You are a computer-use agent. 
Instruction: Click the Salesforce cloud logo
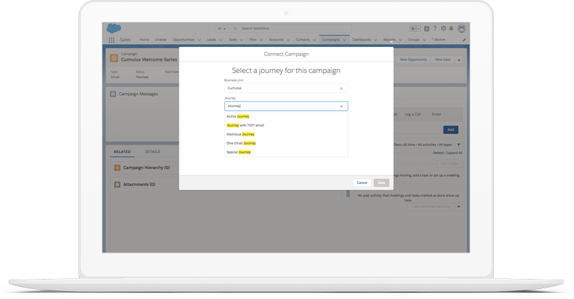[x=114, y=28]
